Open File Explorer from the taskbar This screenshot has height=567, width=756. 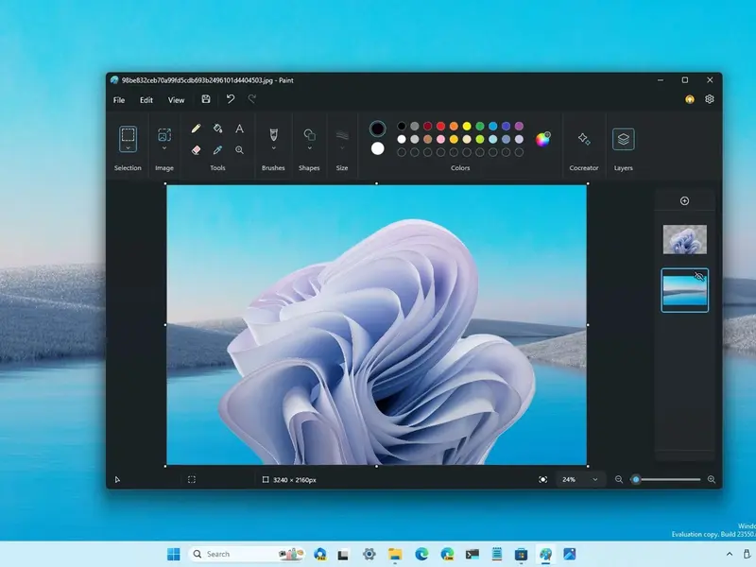pyautogui.click(x=395, y=554)
